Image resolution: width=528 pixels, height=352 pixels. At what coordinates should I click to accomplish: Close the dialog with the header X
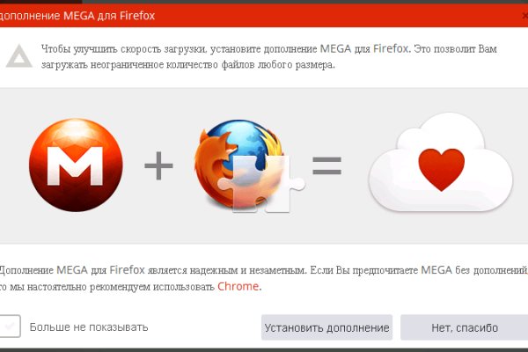point(524,16)
